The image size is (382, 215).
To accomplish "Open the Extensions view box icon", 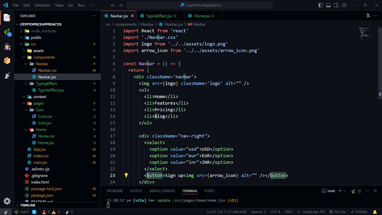I will [7, 61].
